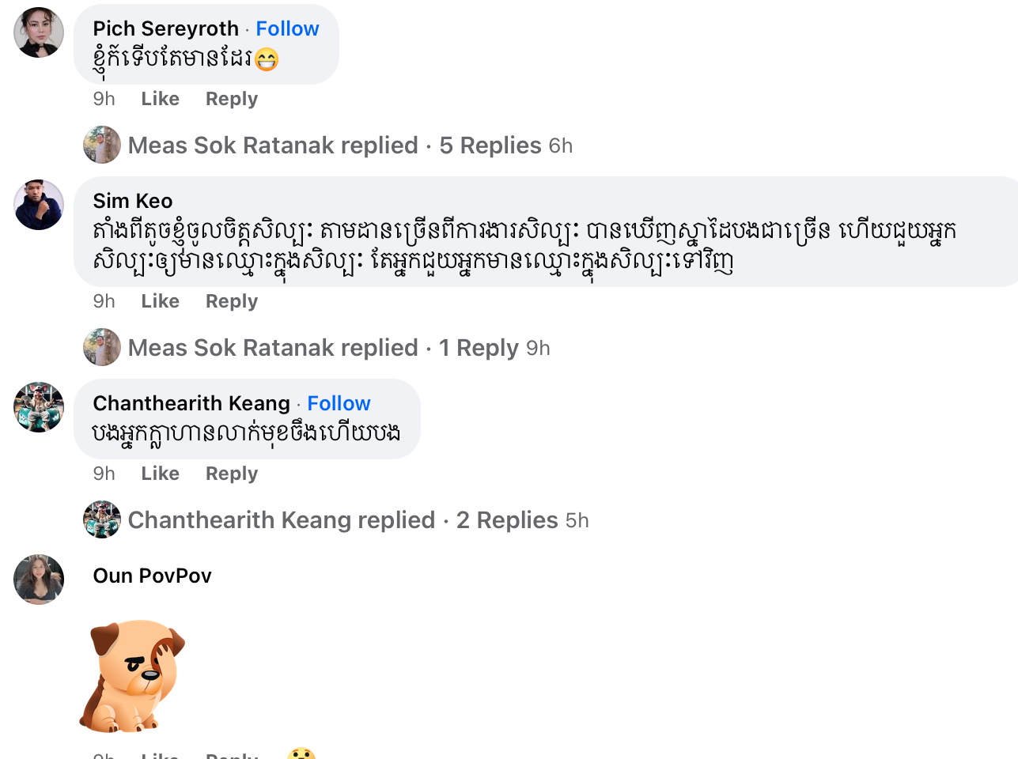Click small Meas Sok Ratanak avatar beside 5 Replies
The width and height of the screenshot is (1018, 759).
(102, 145)
